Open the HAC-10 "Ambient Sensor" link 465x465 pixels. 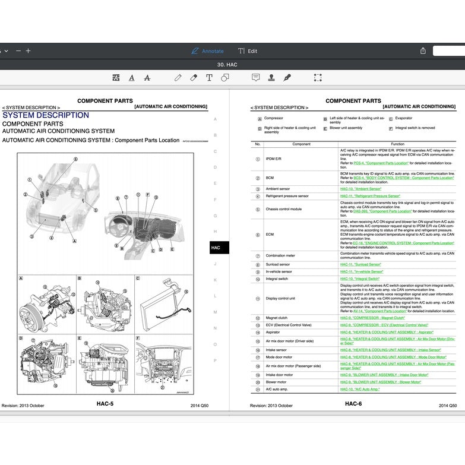(x=360, y=189)
